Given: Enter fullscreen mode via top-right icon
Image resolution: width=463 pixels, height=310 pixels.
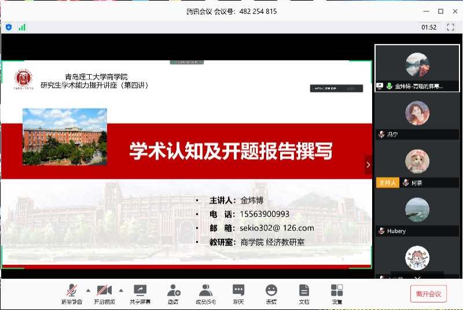Looking at the screenshot, I should tap(450, 27).
